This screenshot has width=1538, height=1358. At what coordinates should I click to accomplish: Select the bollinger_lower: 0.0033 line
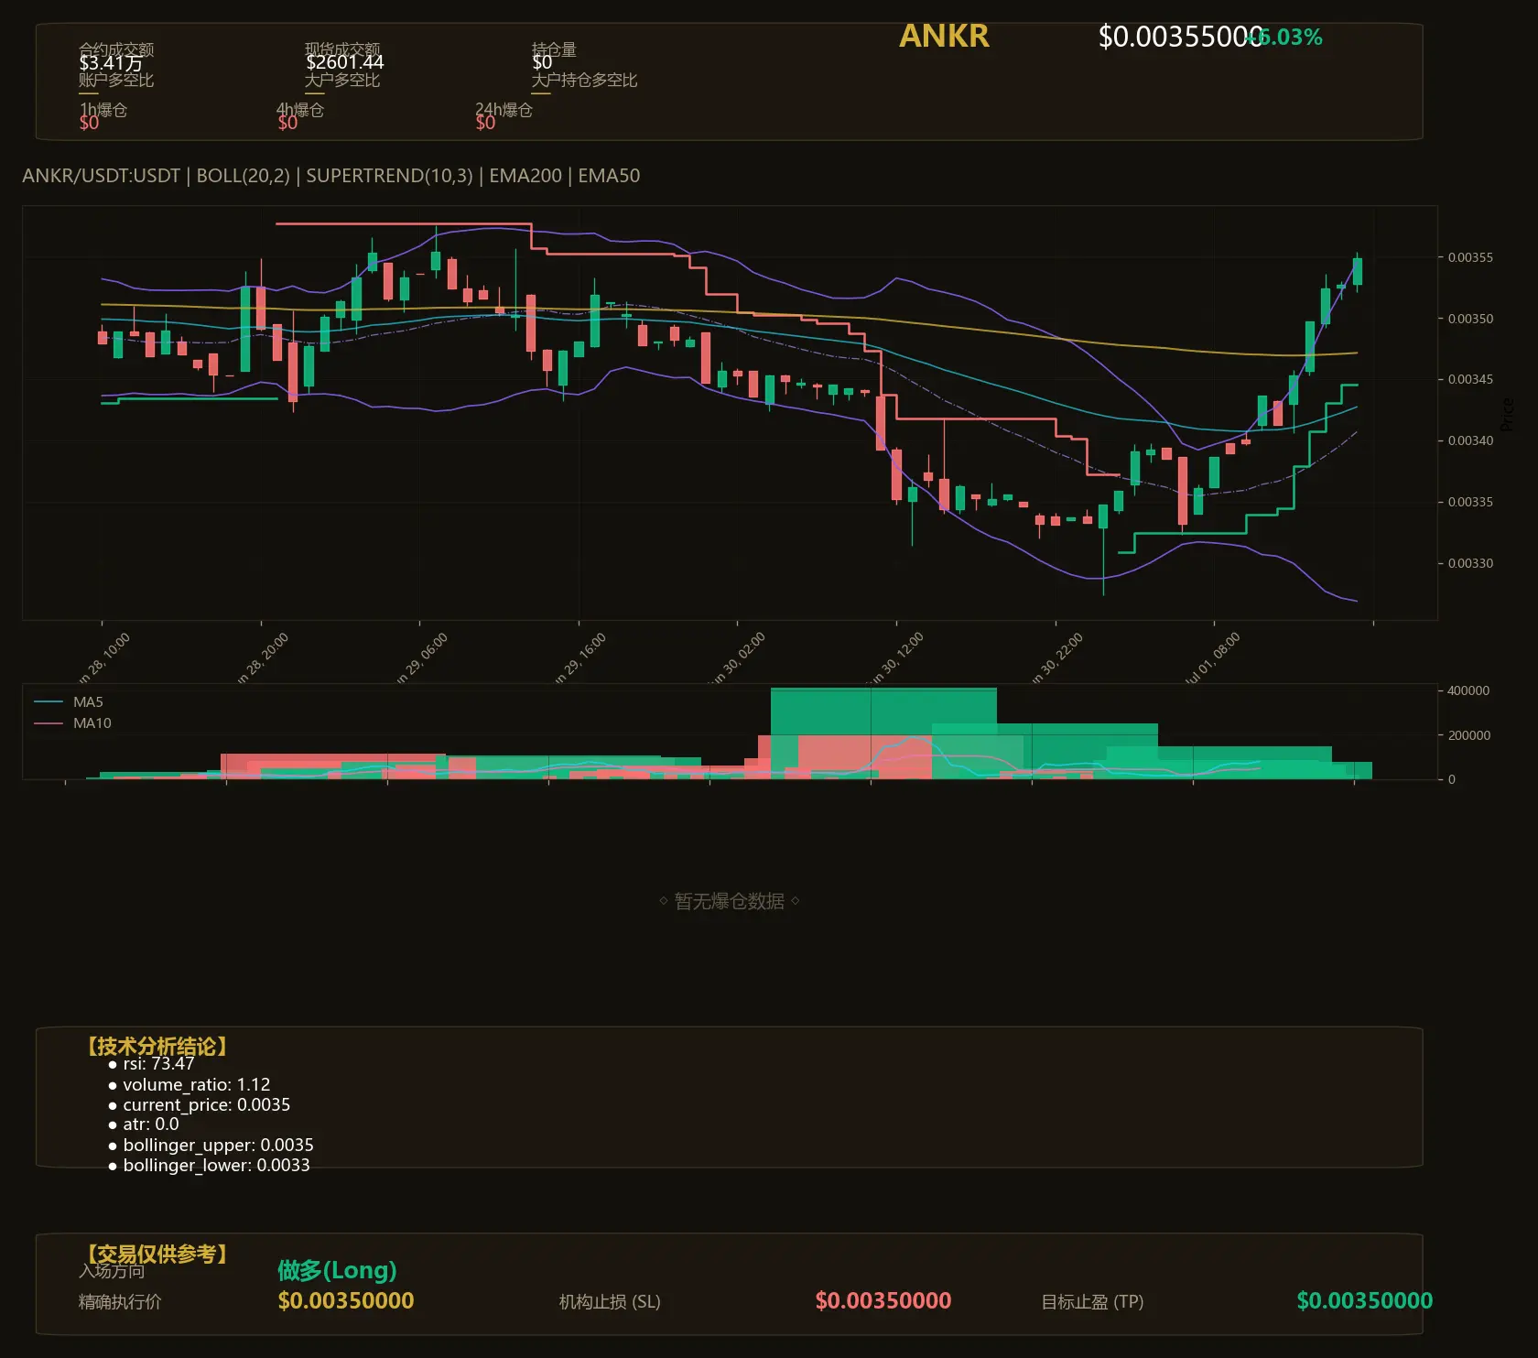(217, 1166)
